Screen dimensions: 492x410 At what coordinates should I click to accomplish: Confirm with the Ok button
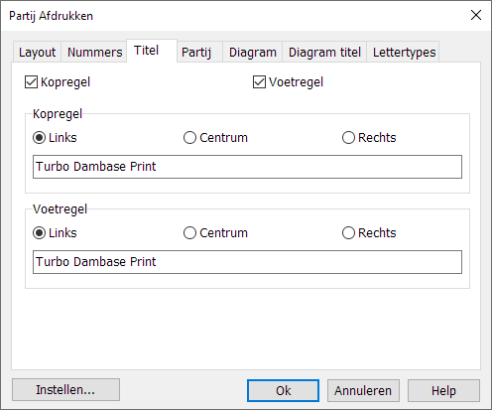click(283, 390)
